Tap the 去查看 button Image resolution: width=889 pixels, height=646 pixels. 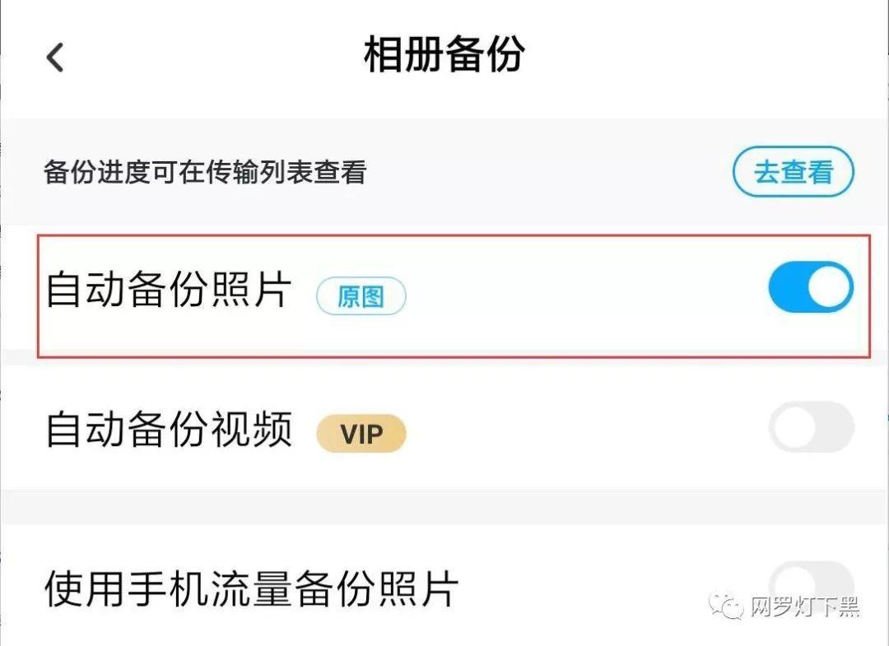pyautogui.click(x=792, y=172)
